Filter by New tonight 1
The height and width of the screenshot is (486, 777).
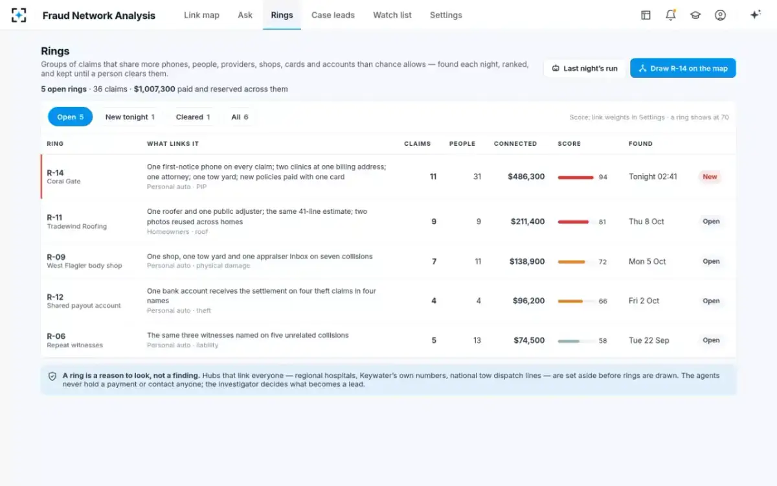129,117
